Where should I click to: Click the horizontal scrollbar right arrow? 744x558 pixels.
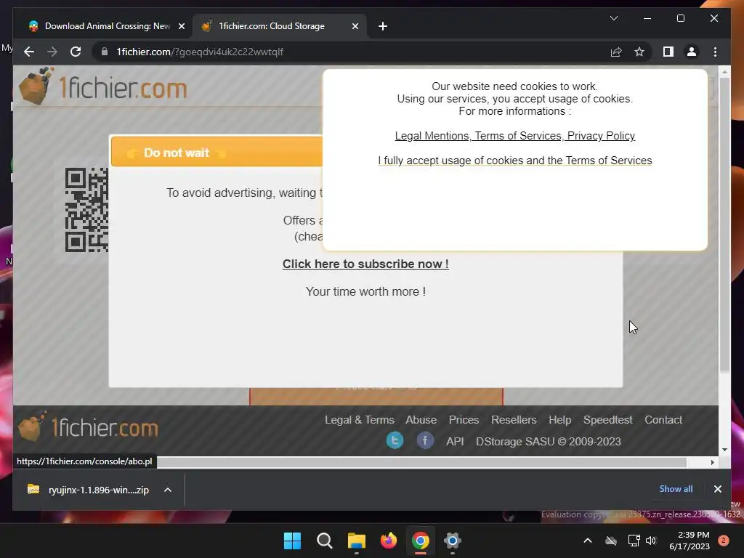pyautogui.click(x=712, y=462)
